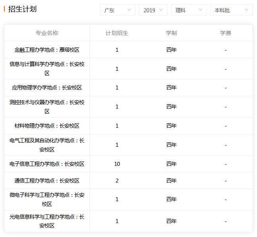The image size is (257, 237).
Task: Click the tuition dash for 金融工程
Action: [x=226, y=50]
